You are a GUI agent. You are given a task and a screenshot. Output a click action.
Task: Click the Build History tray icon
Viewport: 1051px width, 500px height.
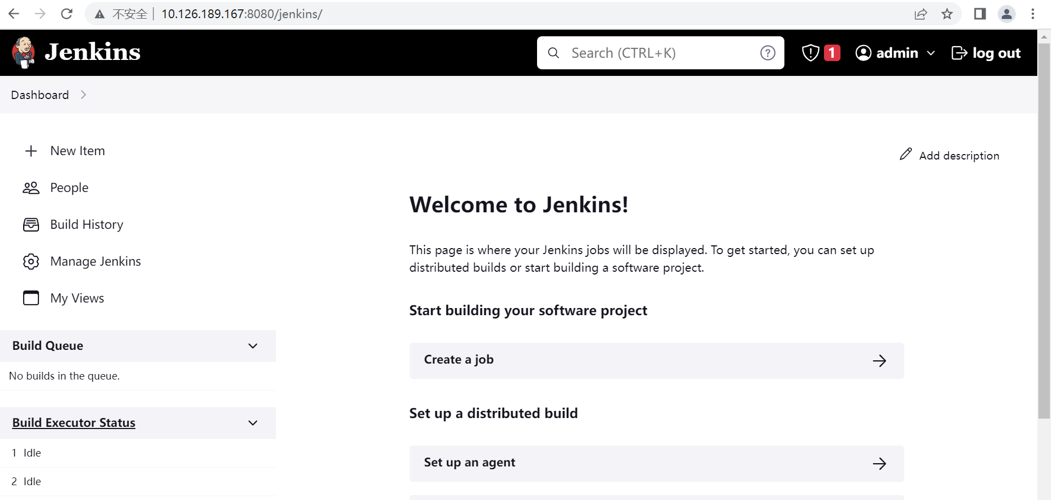coord(31,224)
